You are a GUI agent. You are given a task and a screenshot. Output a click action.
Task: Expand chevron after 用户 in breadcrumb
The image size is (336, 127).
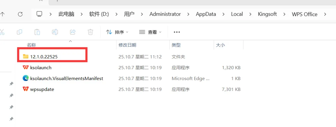(x=142, y=14)
